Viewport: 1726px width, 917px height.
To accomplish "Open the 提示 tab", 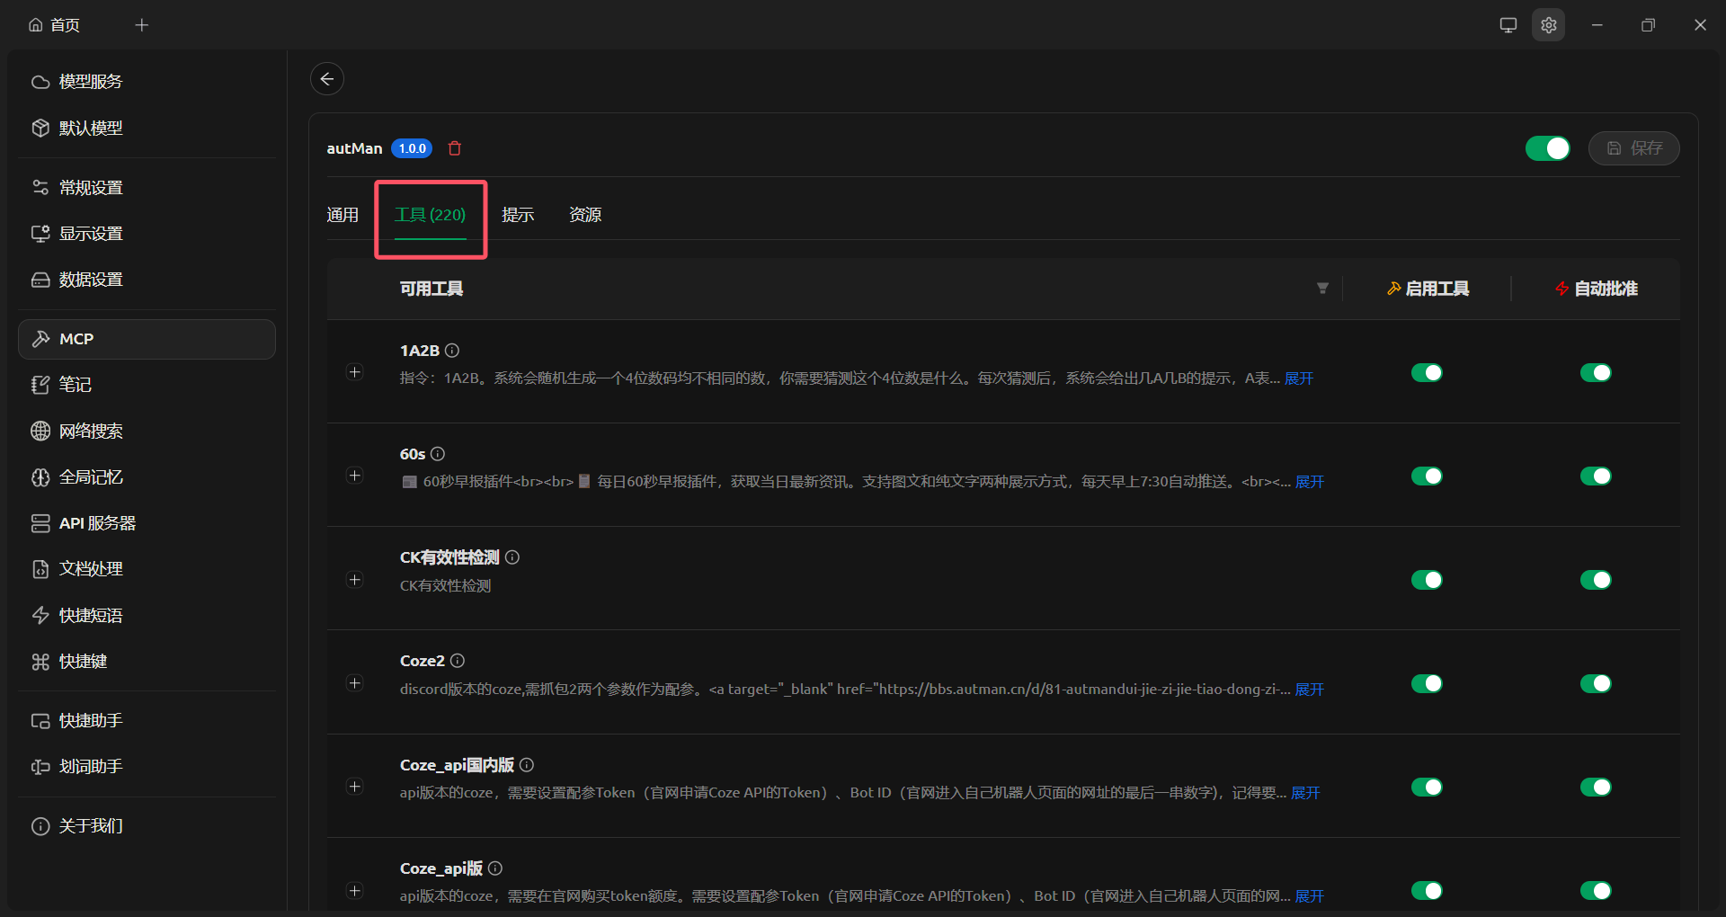I will click(518, 215).
